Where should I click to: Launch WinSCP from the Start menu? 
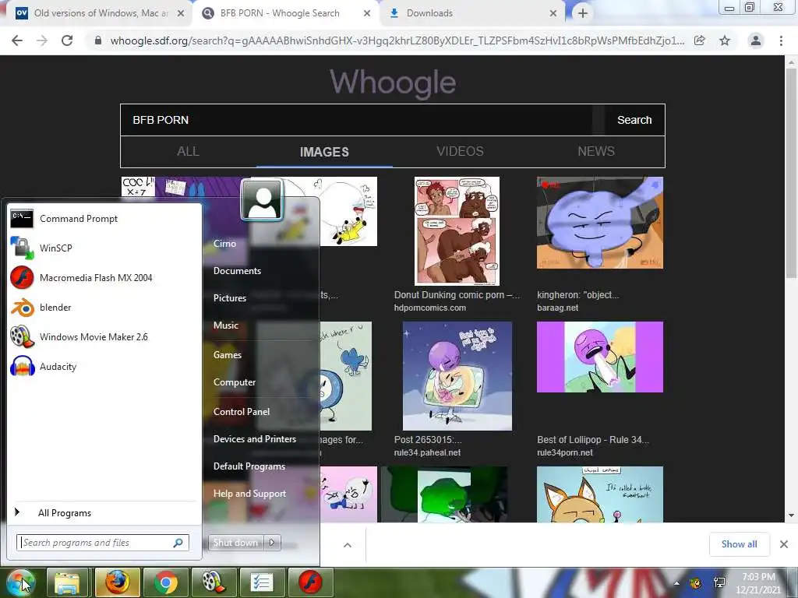[104, 248]
